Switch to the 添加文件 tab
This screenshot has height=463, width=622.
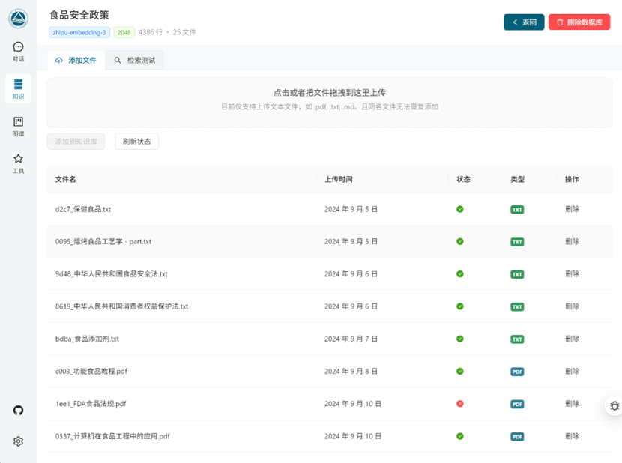click(76, 60)
